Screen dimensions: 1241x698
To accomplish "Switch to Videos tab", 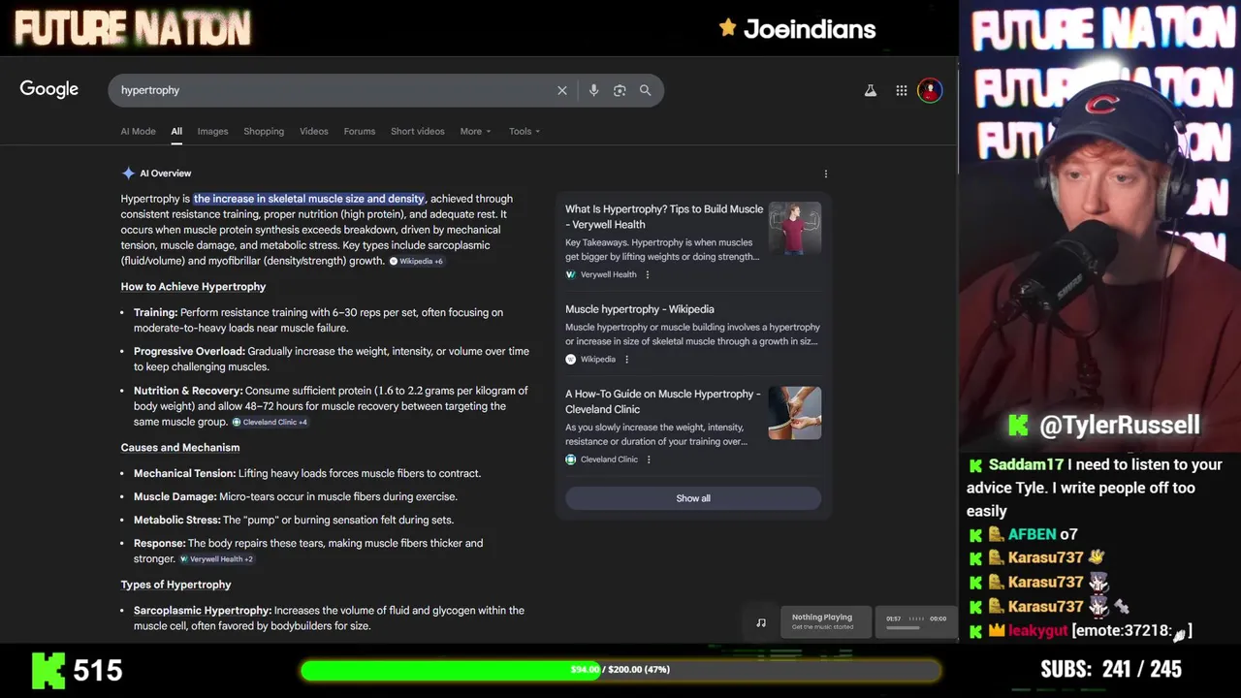I will 314,131.
